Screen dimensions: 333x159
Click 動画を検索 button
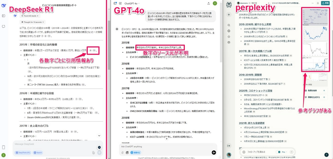(315, 91)
